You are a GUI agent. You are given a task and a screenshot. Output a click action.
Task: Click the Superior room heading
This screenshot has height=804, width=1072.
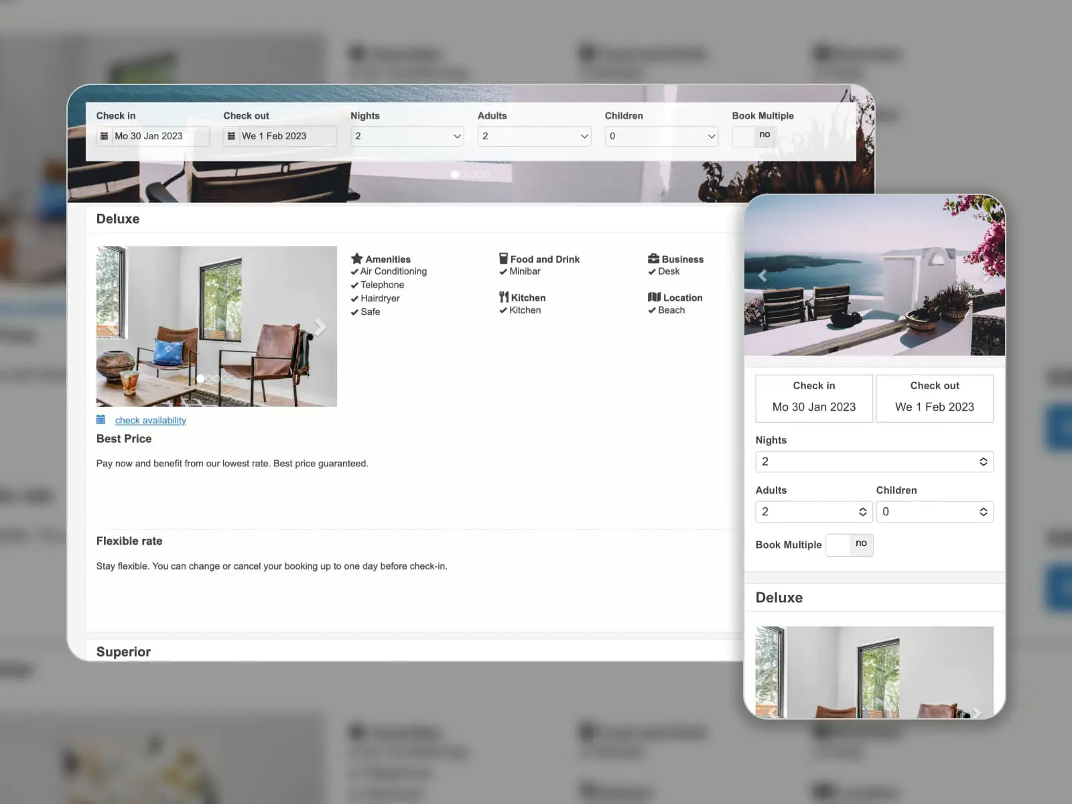click(x=123, y=652)
